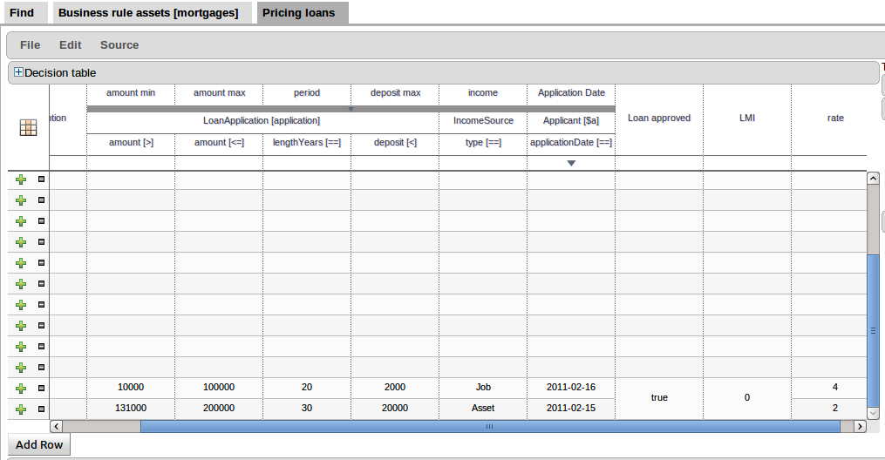Select the Loan approved true cell
The width and height of the screenshot is (885, 460).
659,398
